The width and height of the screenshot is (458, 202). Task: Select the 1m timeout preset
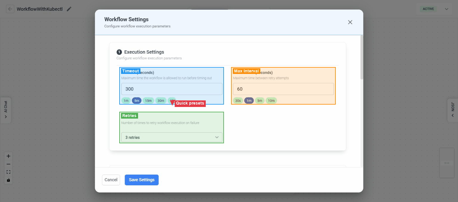(126, 100)
